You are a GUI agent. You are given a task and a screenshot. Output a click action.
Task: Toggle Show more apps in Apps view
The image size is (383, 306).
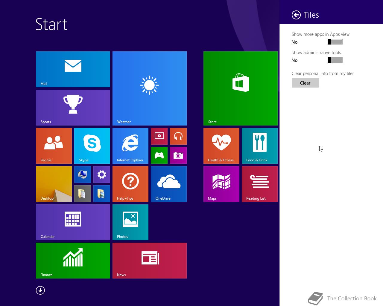pyautogui.click(x=335, y=42)
